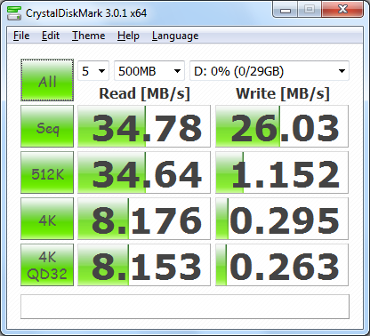Start the 512K benchmark test
This screenshot has width=370, height=336.
click(x=47, y=172)
